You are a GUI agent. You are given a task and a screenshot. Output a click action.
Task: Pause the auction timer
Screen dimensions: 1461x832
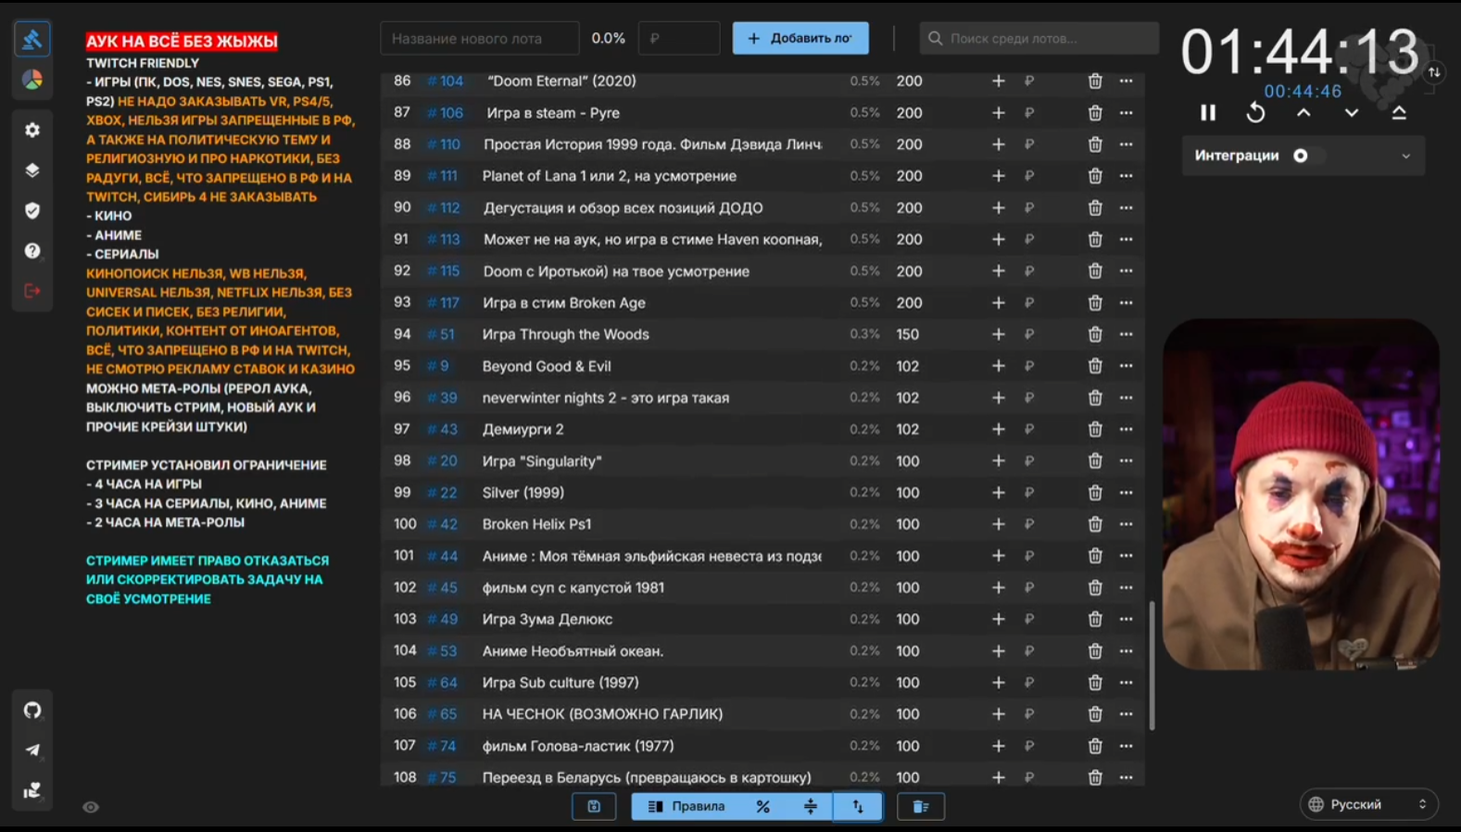click(x=1208, y=113)
